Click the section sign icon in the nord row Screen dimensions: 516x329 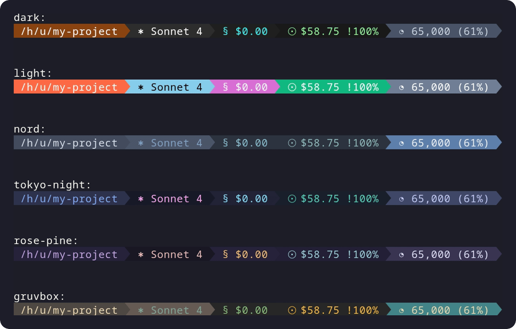tap(225, 143)
